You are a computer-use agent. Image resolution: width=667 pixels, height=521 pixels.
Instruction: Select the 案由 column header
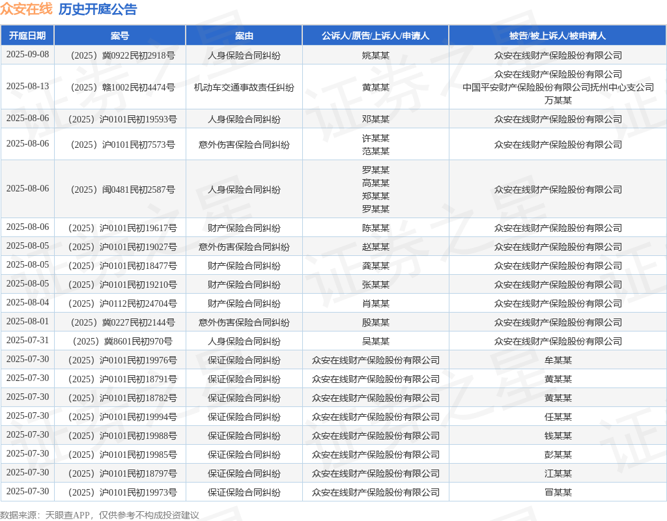coord(244,36)
